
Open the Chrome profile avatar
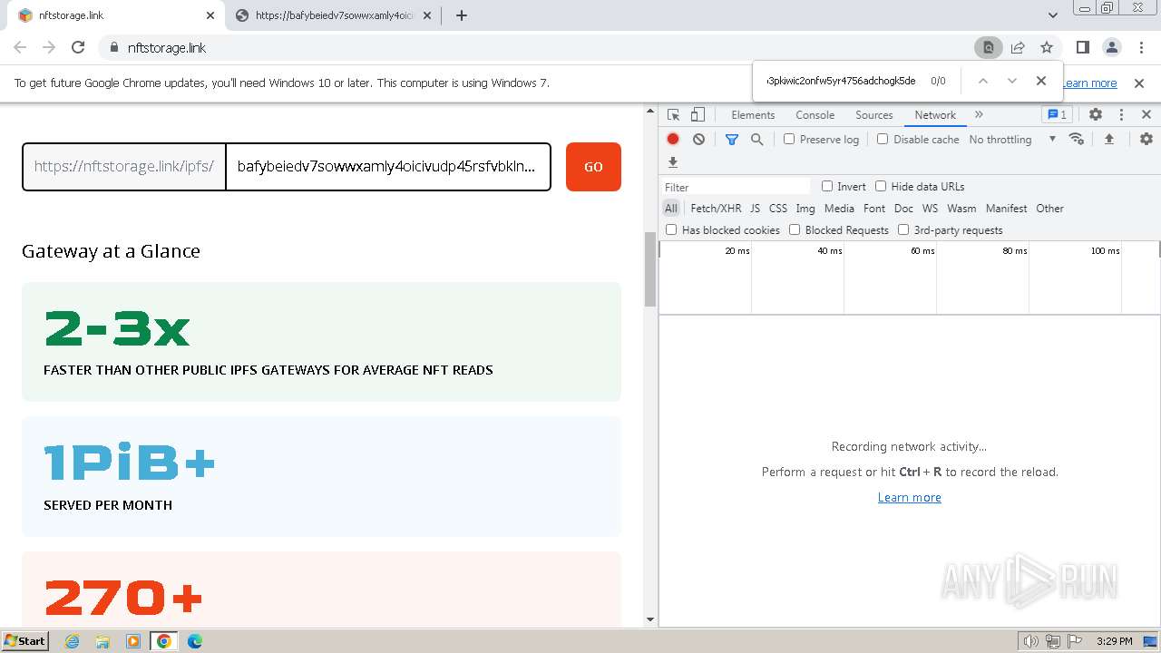click(x=1111, y=47)
